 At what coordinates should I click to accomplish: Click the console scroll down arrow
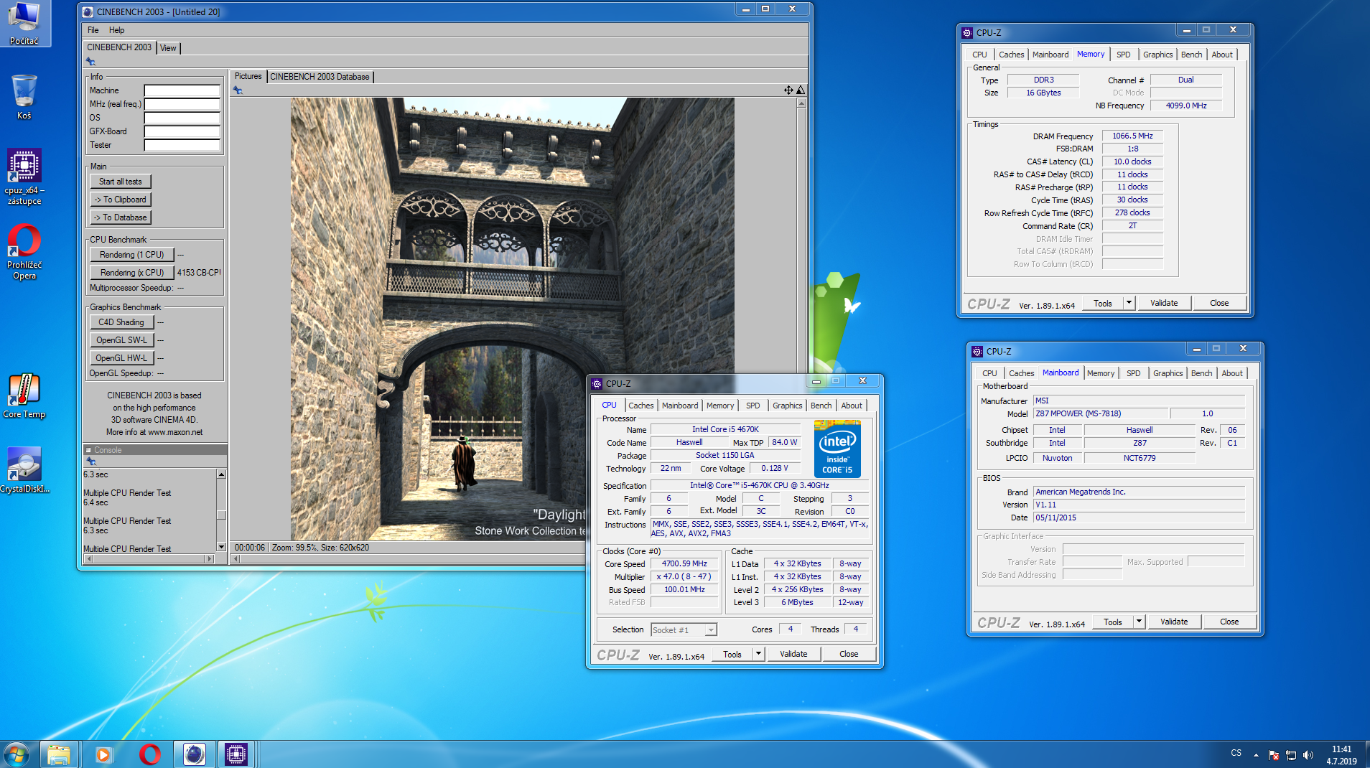coord(221,547)
